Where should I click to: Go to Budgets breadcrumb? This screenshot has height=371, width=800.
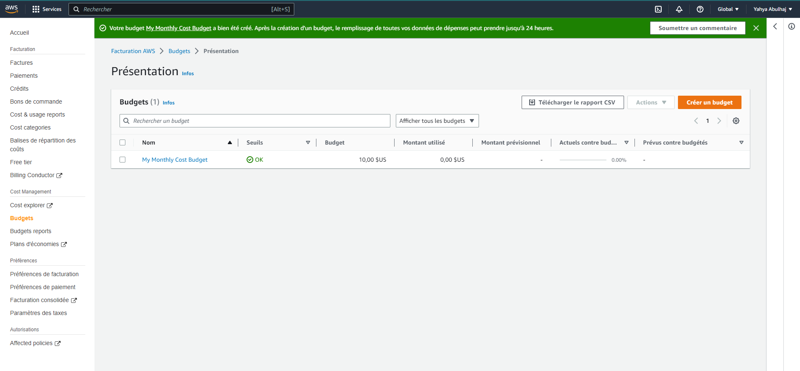pyautogui.click(x=179, y=51)
